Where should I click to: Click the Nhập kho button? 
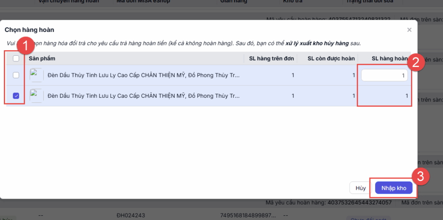point(394,188)
